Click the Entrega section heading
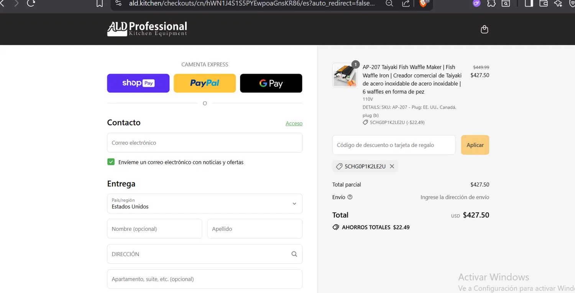This screenshot has width=575, height=293. (x=121, y=184)
